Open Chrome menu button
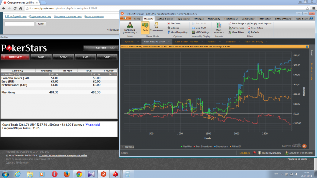The image size is (317, 178). [x=314, y=9]
